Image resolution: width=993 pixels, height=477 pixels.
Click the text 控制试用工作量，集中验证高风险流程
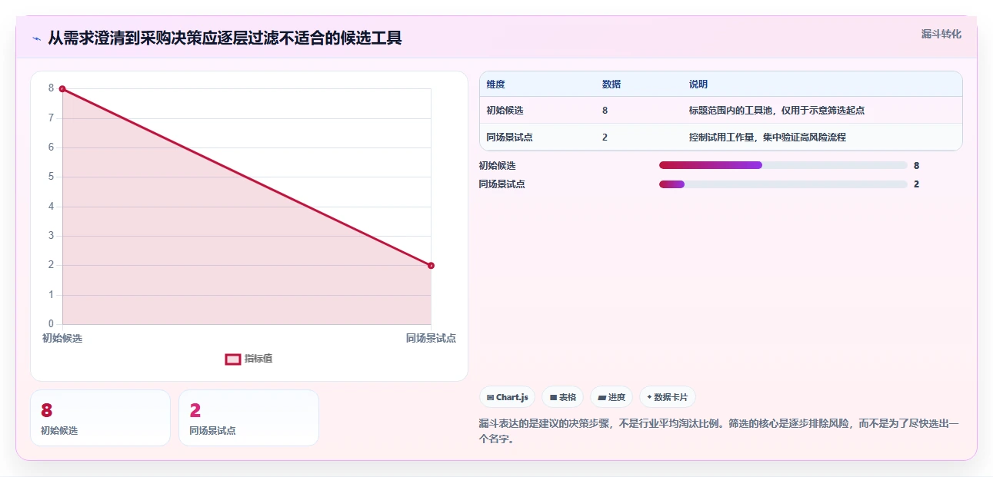768,137
